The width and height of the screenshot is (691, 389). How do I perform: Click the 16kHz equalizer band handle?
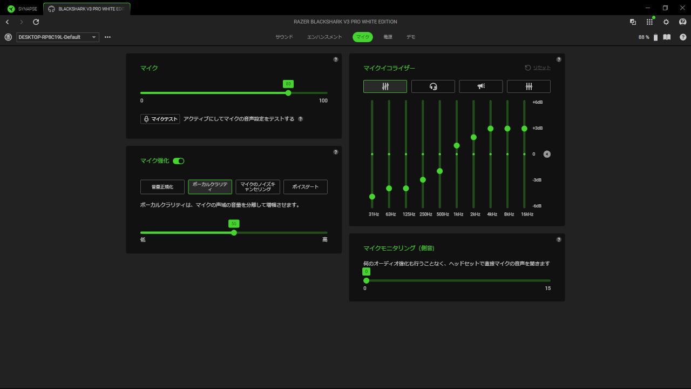tap(524, 129)
